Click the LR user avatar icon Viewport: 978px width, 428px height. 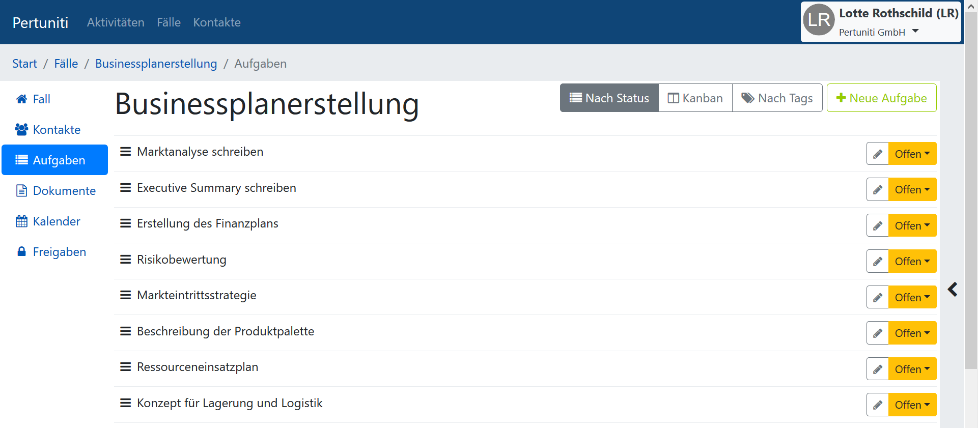point(819,20)
